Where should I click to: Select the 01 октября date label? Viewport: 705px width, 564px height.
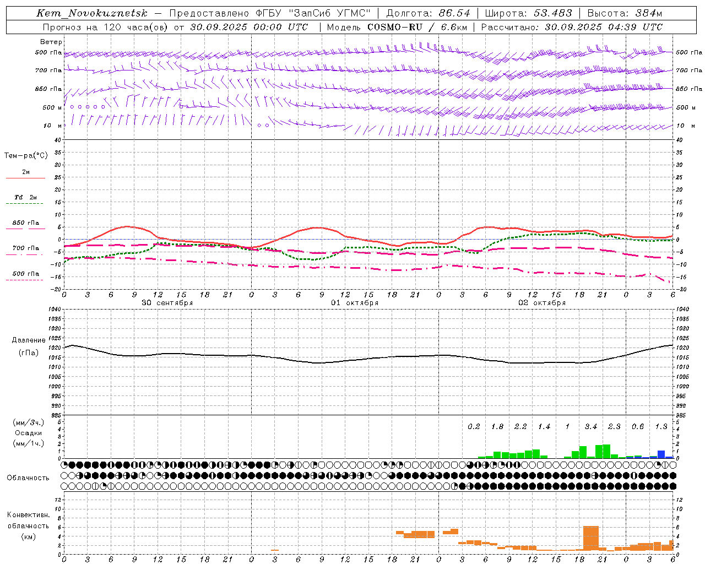click(354, 303)
